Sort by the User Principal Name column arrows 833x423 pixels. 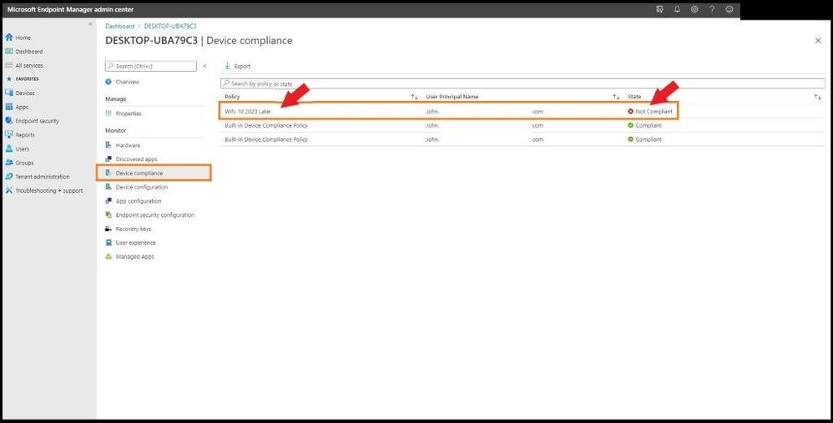pos(616,97)
